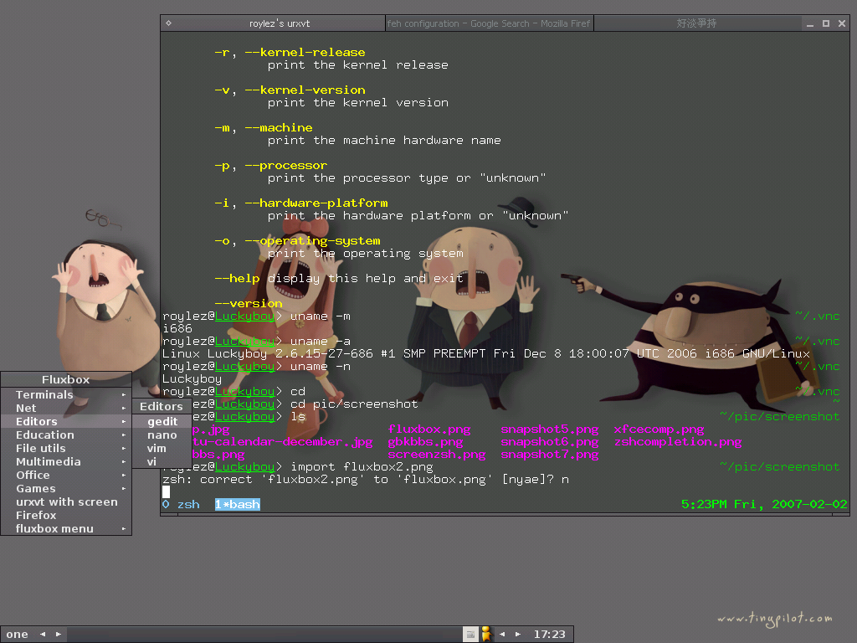Expand the Net submenu arrow

124,408
